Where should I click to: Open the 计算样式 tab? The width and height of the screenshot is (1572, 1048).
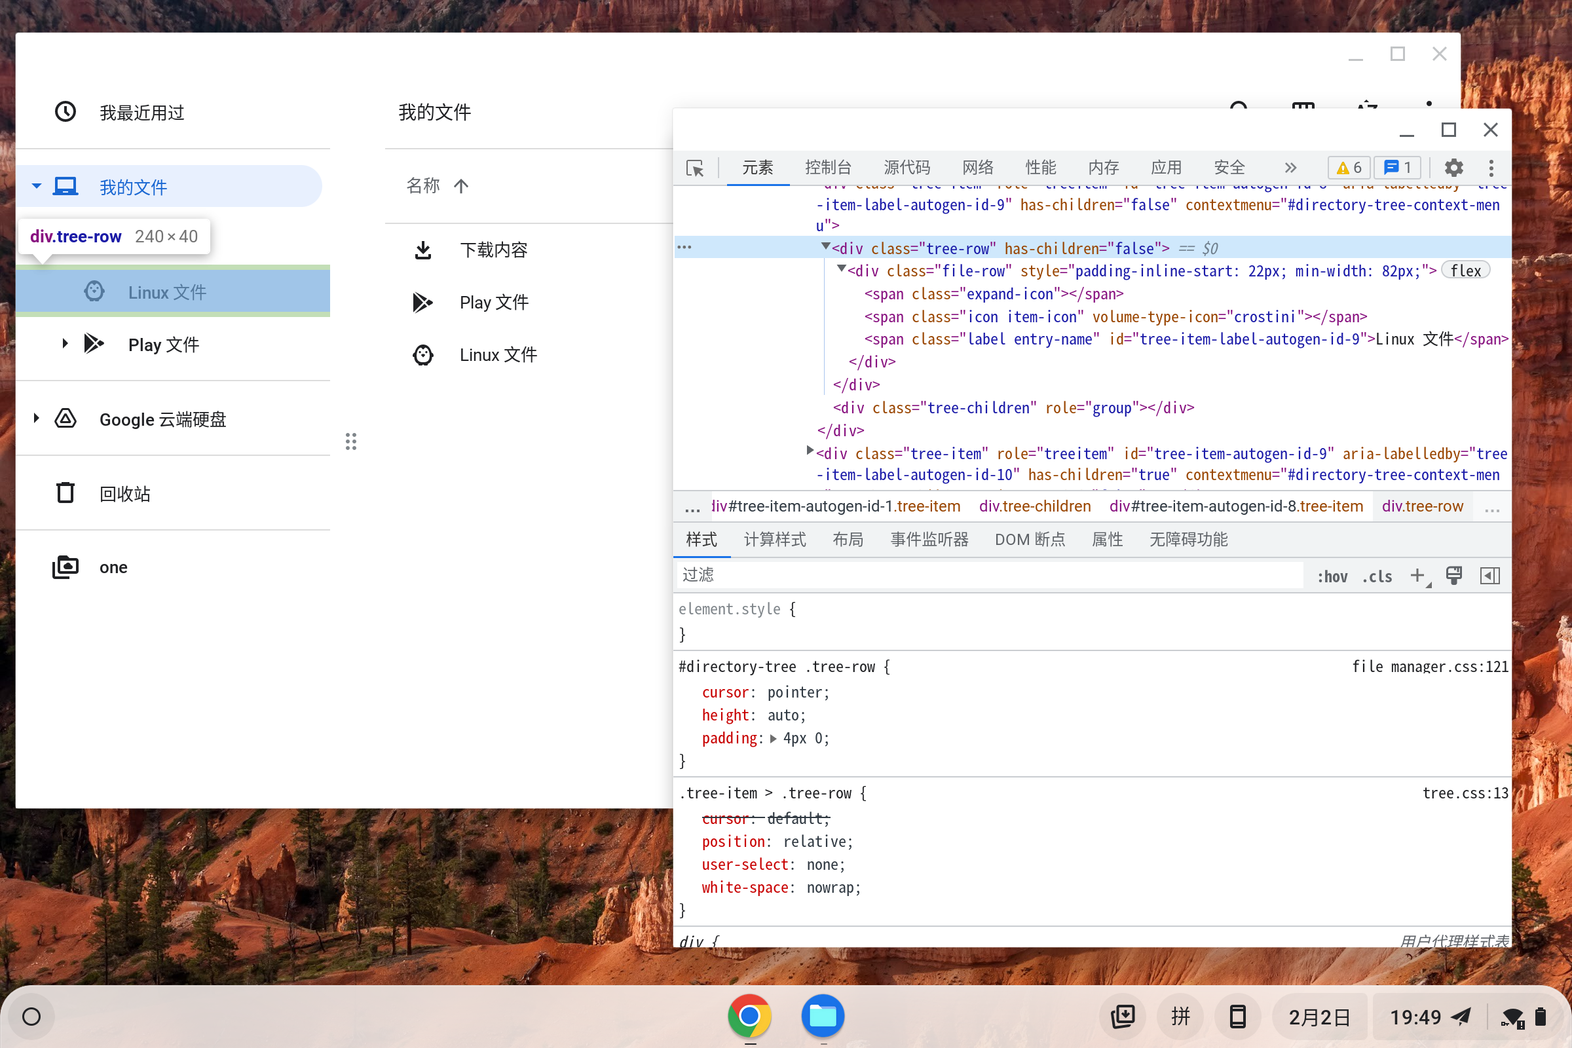coord(775,540)
